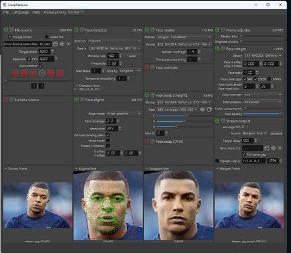Open the Face merger Device dropdown
The image size is (291, 253).
263,56
